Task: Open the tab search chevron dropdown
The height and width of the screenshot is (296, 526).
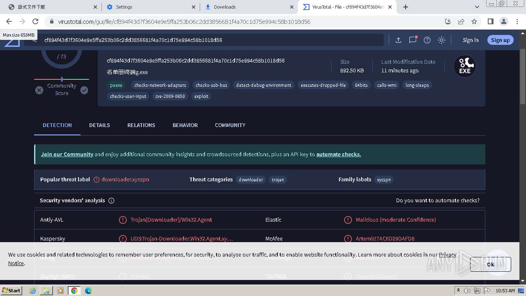Action: click(477, 7)
